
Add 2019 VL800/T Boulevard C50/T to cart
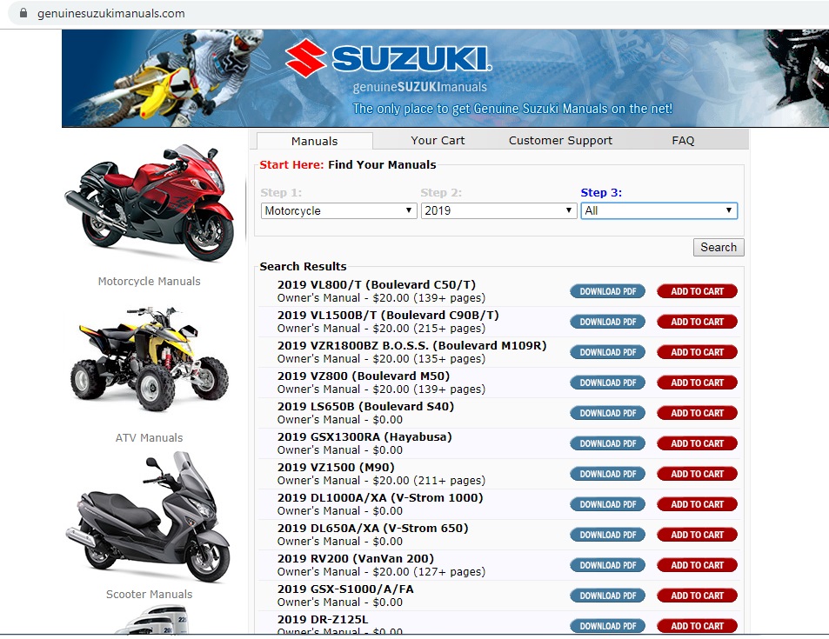[x=697, y=291]
